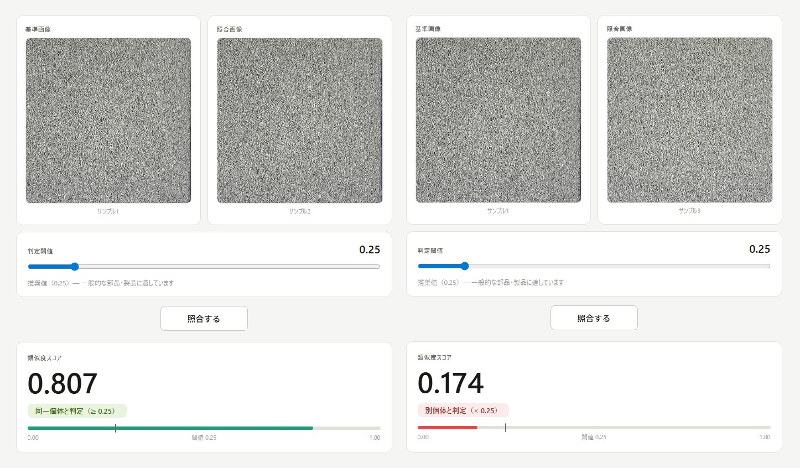Click the left panel's 類似度スコア heading
800x468 pixels.
(x=45, y=358)
